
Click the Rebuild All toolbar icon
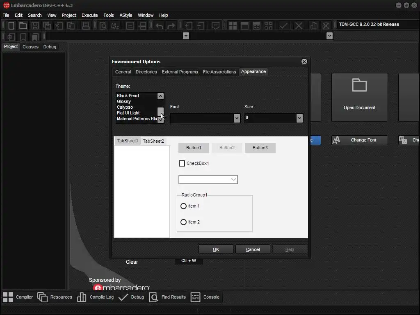tap(268, 26)
